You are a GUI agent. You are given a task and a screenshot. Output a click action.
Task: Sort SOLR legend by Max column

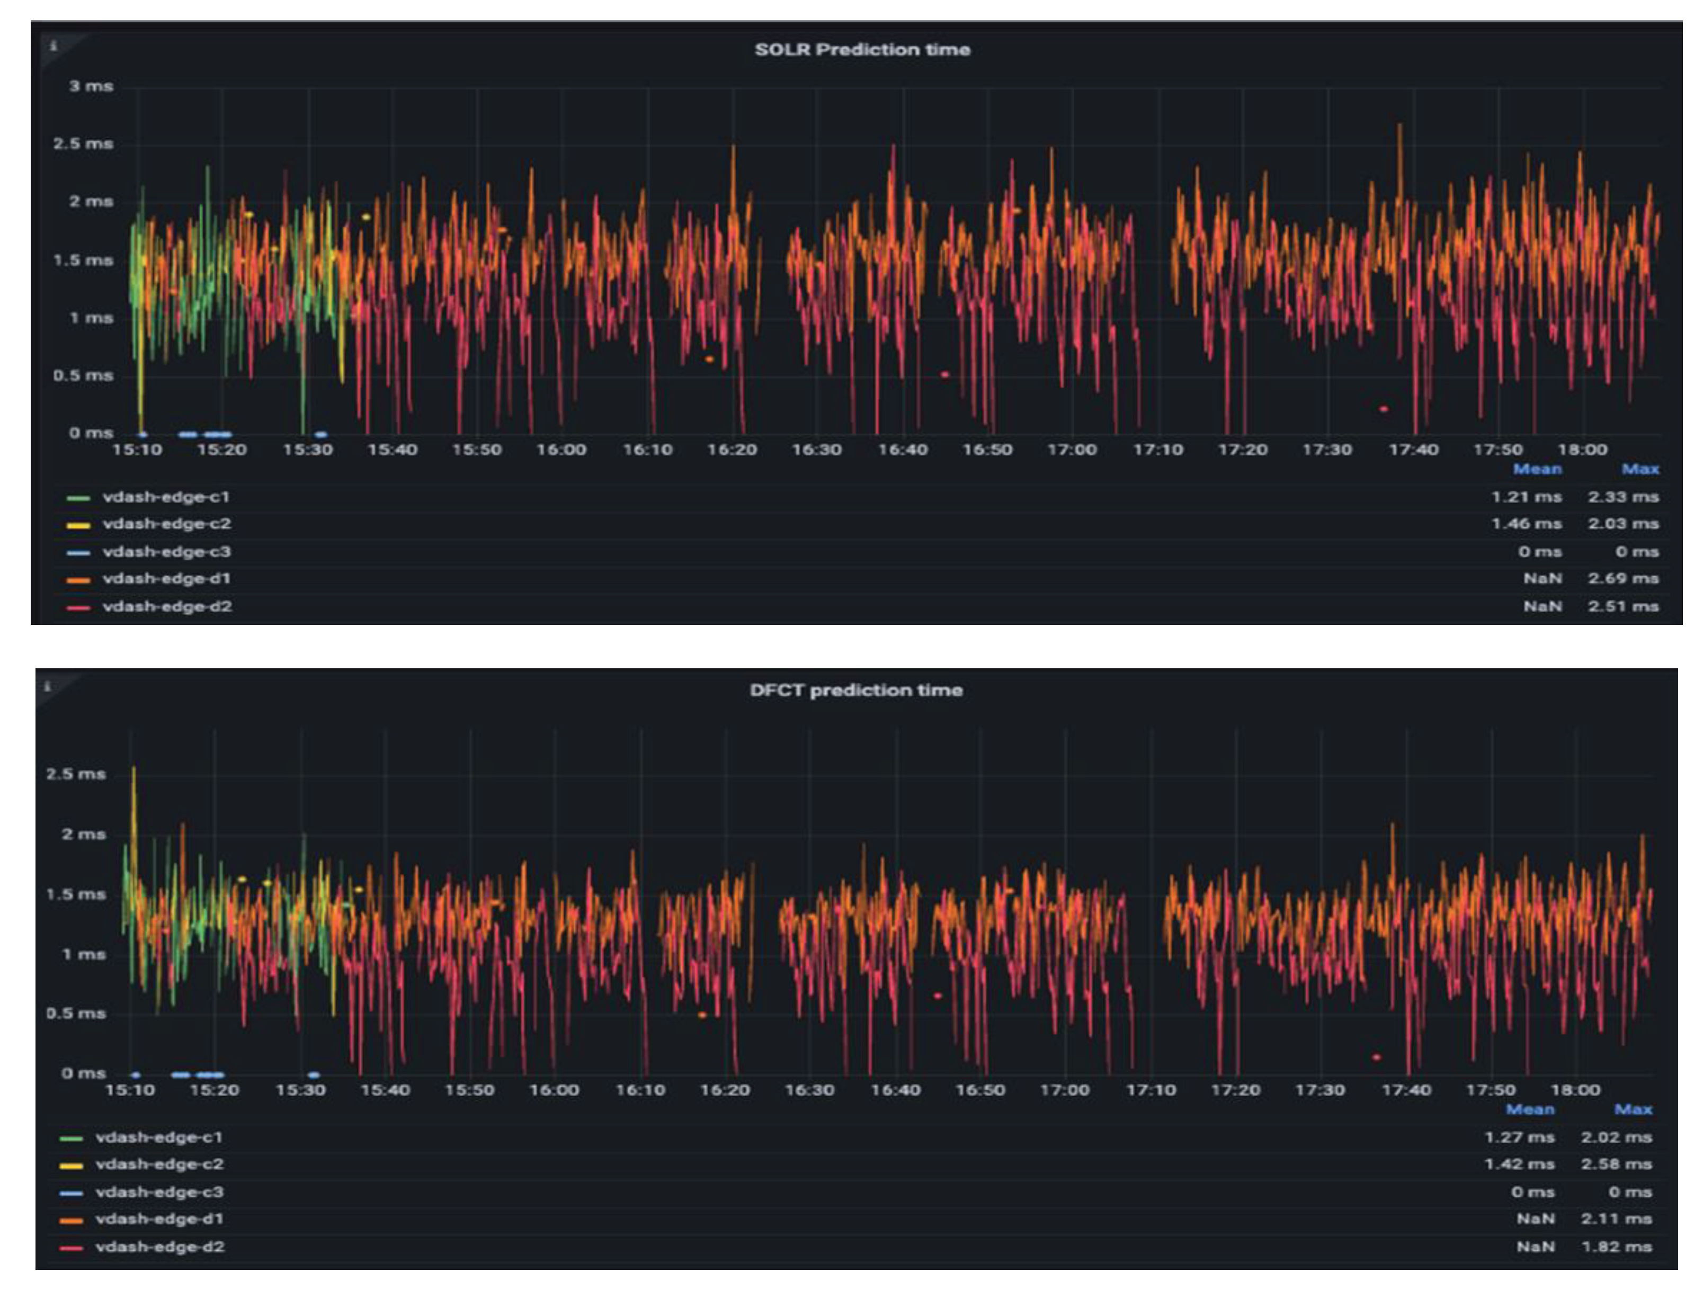[x=1640, y=469]
